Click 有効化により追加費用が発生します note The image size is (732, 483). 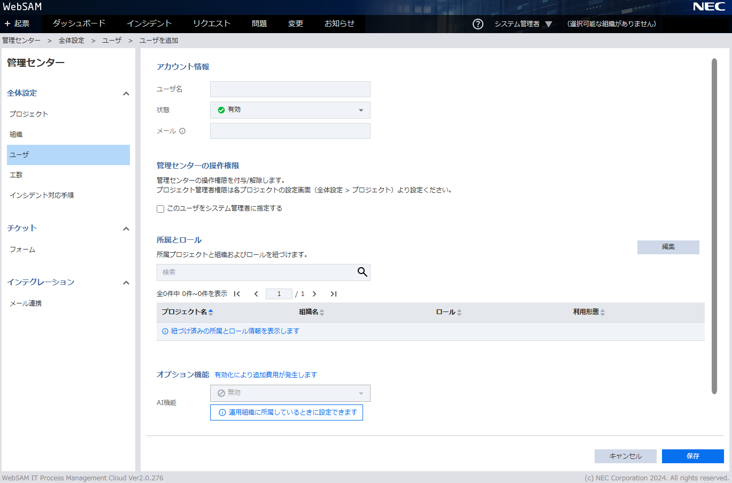(266, 375)
